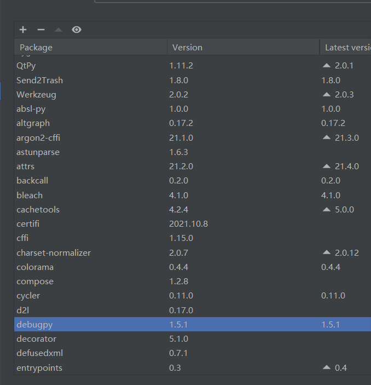The image size is (371, 385).
Task: Select the bleach package row
Action: 193,195
